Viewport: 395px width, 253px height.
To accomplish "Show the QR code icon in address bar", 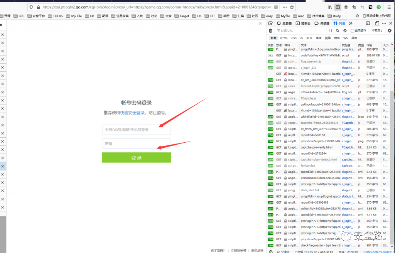I will click(x=276, y=7).
